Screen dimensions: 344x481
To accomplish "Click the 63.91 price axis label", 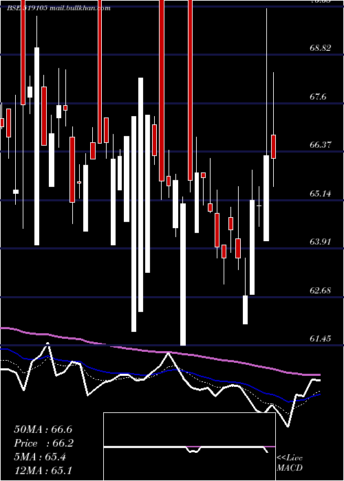I will click(321, 242).
